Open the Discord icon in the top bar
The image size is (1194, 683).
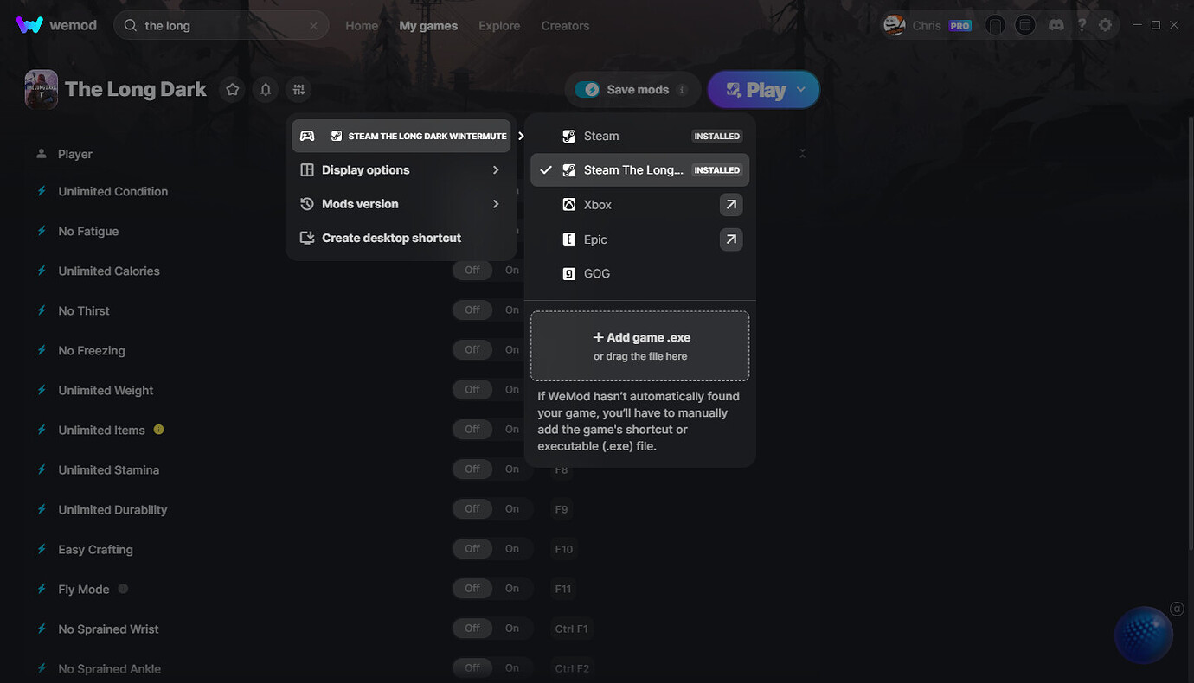click(x=1056, y=25)
